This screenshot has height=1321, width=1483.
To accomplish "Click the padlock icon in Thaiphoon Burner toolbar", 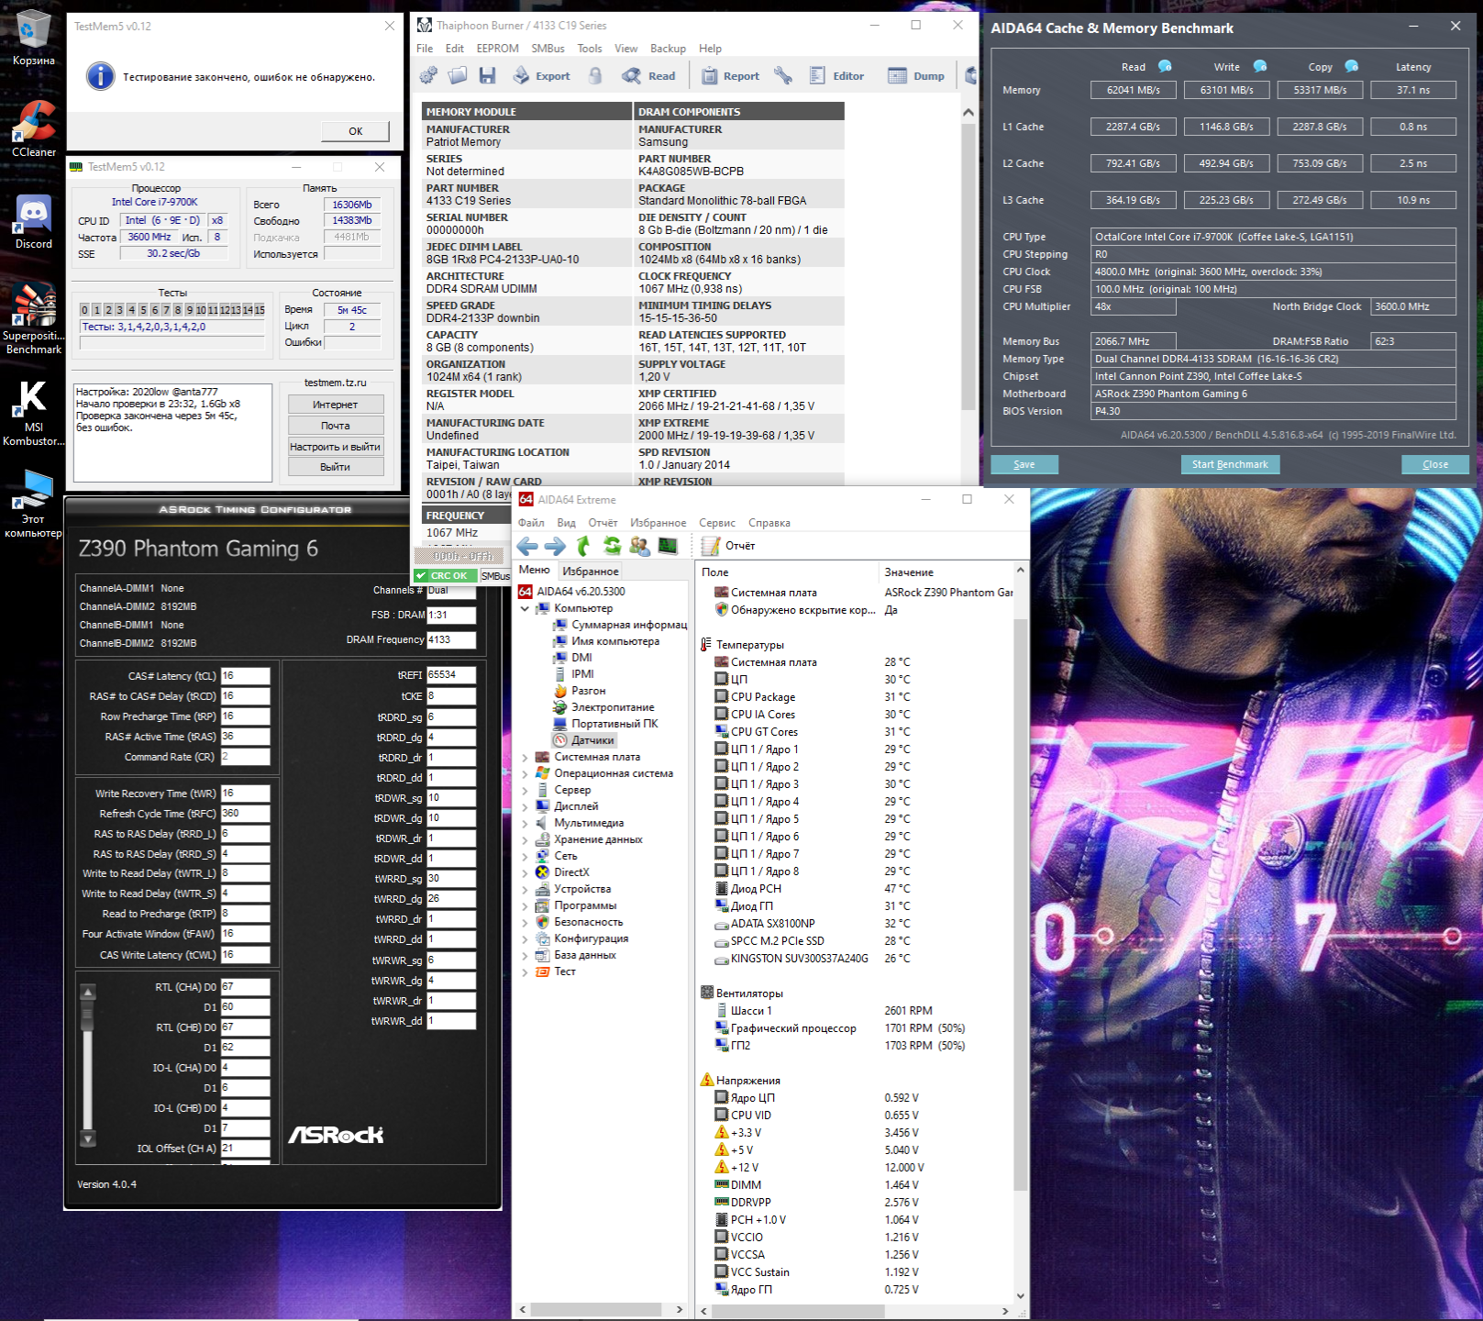I will [x=595, y=75].
